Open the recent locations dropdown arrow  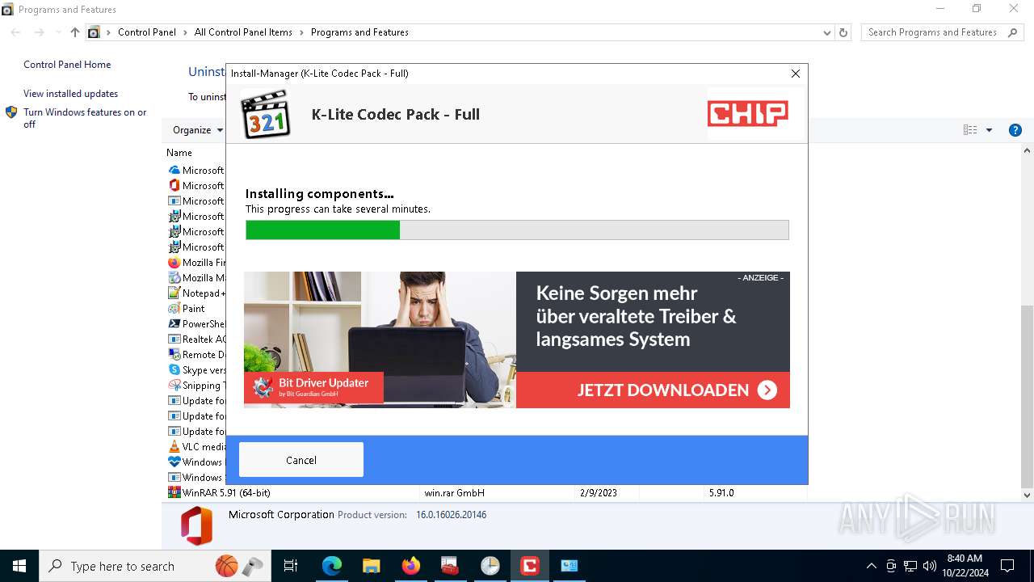58,33
